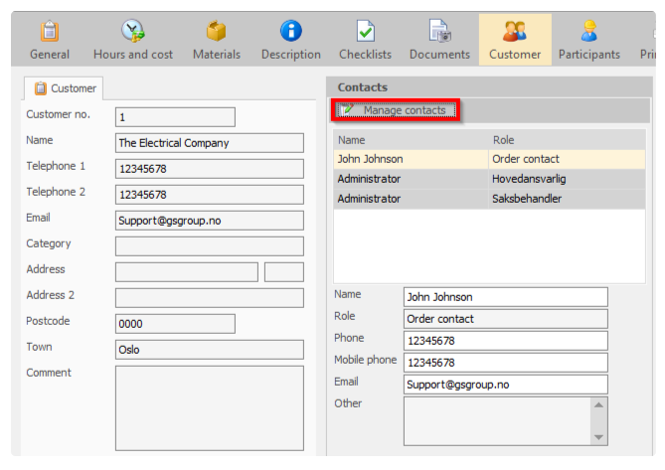The image size is (665, 470).
Task: Click the Manage contacts button
Action: click(396, 110)
